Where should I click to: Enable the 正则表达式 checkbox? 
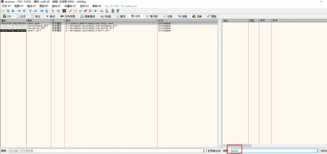(x=205, y=151)
